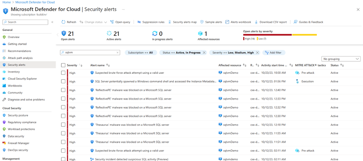Click the DevOps security icon
363x161 pixels.
4,150
